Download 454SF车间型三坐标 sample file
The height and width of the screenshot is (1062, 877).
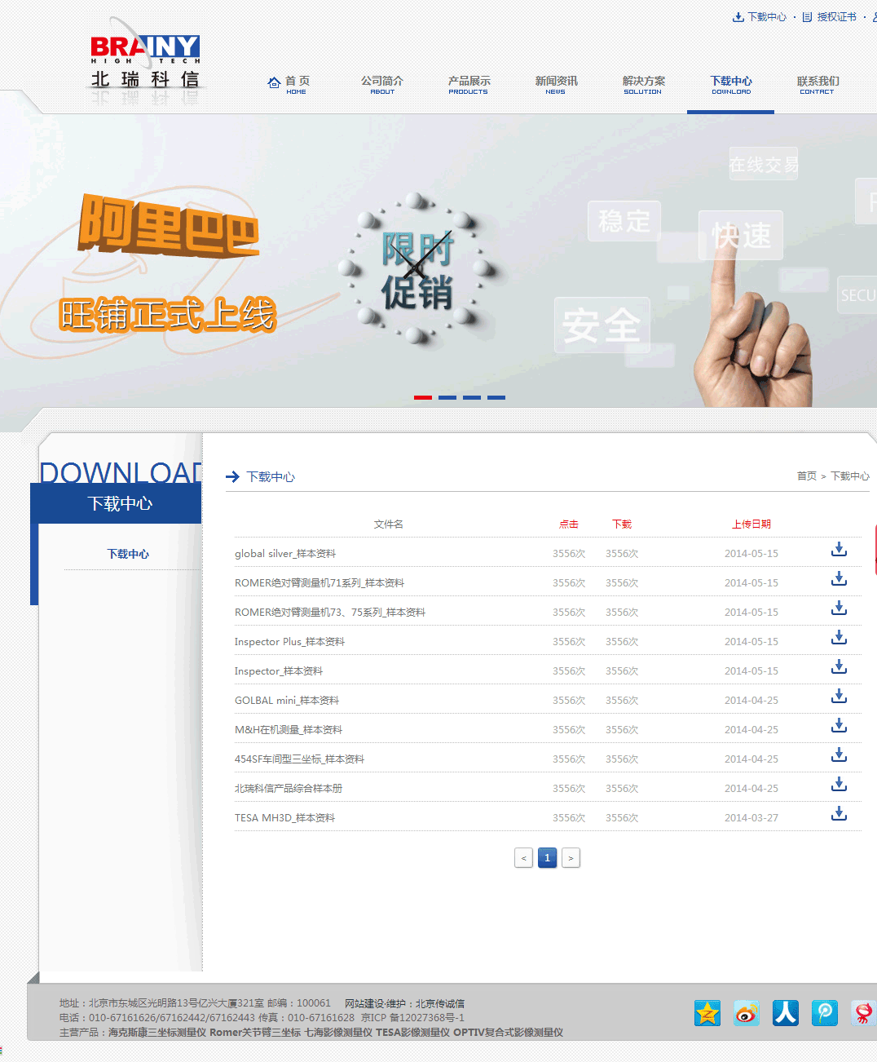coord(839,755)
